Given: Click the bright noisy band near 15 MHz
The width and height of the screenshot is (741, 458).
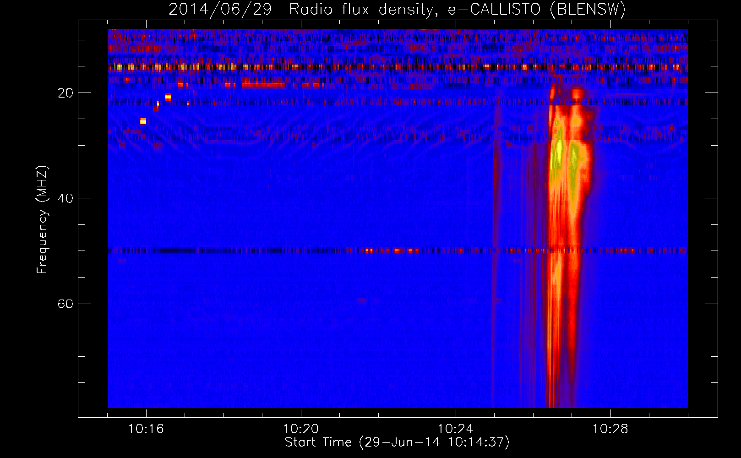Looking at the screenshot, I should [398, 67].
